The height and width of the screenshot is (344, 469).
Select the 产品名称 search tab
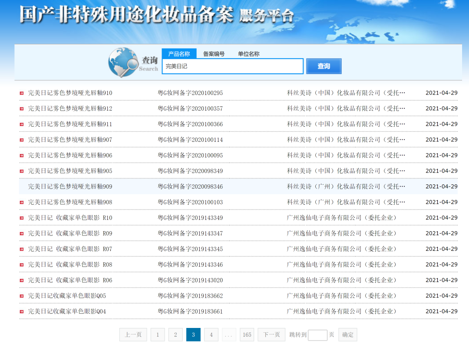click(x=179, y=54)
